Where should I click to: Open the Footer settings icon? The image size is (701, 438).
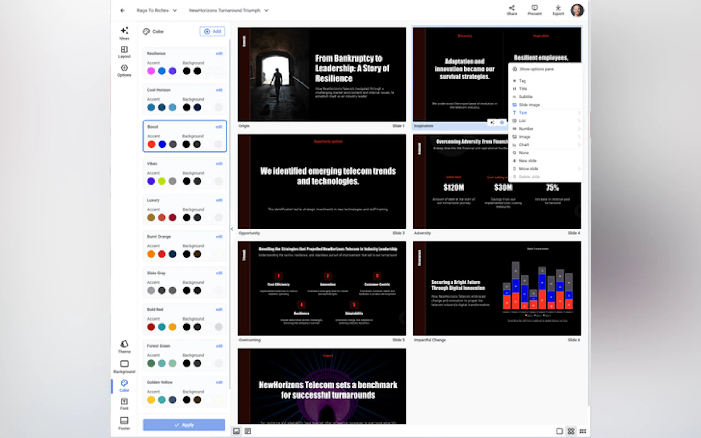pyautogui.click(x=124, y=423)
